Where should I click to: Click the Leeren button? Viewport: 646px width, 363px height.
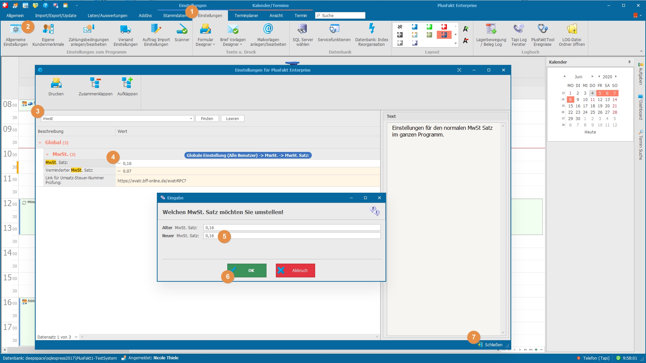click(x=232, y=119)
